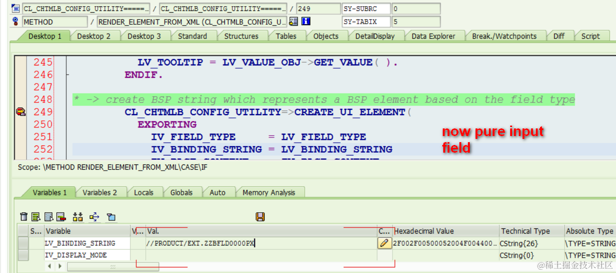616x273 pixels.
Task: Switch to Desktop 1 tab
Action: coord(45,36)
